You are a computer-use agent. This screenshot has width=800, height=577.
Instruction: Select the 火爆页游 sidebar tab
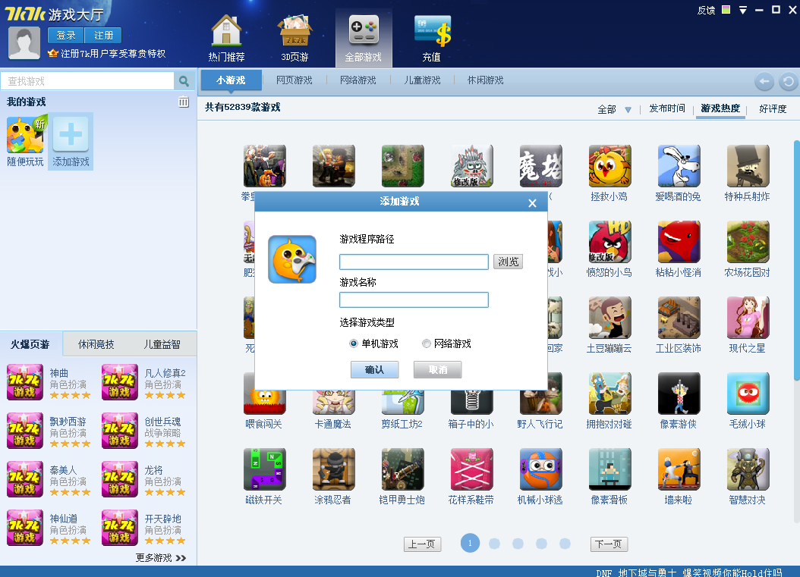[x=31, y=344]
